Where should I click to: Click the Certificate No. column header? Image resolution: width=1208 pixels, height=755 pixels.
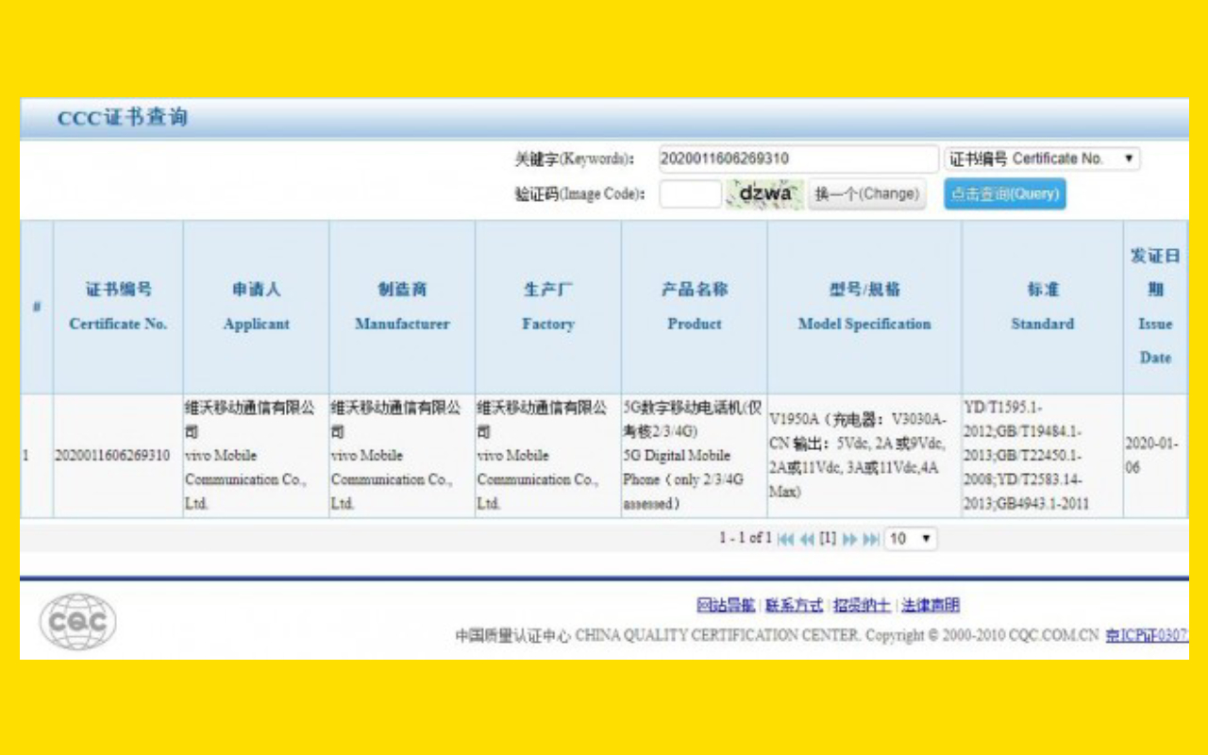[x=118, y=307]
